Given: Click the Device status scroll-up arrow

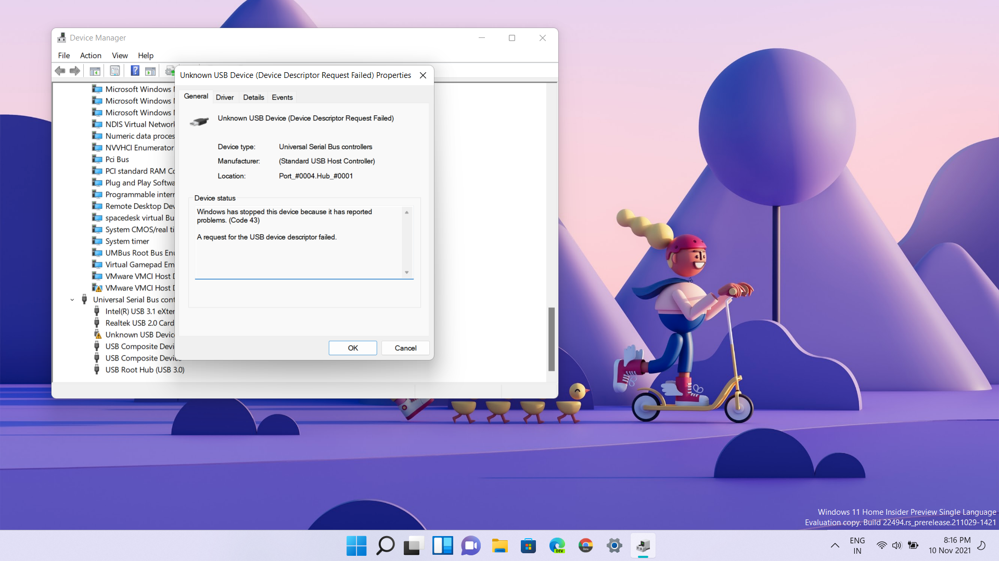Looking at the screenshot, I should point(407,212).
